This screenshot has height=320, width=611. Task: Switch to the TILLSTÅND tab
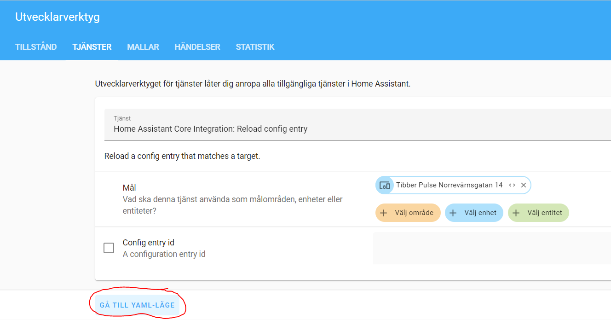click(x=36, y=47)
